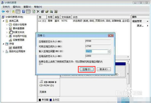The height and width of the screenshot is (103, 151).
Task: Click the Delete X toolbar icon
Action: [38, 12]
